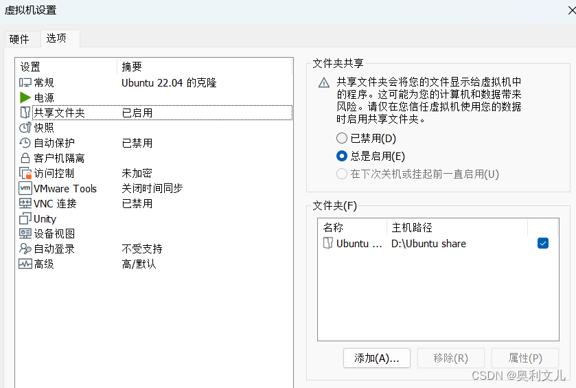576x388 pixels.
Task: Click the 主机路径 column header
Action: pyautogui.click(x=457, y=227)
